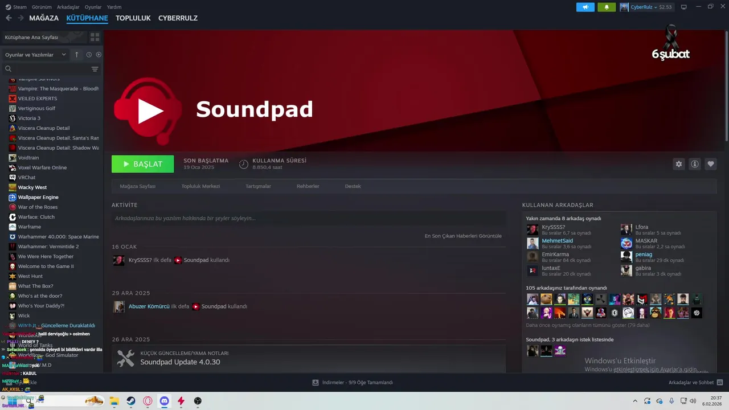Toggle the ready-to-play filter icon

tap(99, 55)
